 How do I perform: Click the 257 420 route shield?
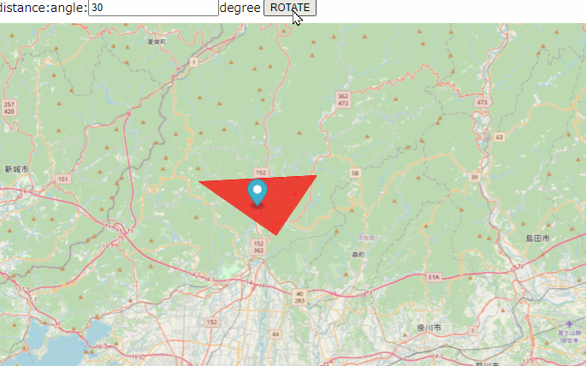pyautogui.click(x=9, y=108)
